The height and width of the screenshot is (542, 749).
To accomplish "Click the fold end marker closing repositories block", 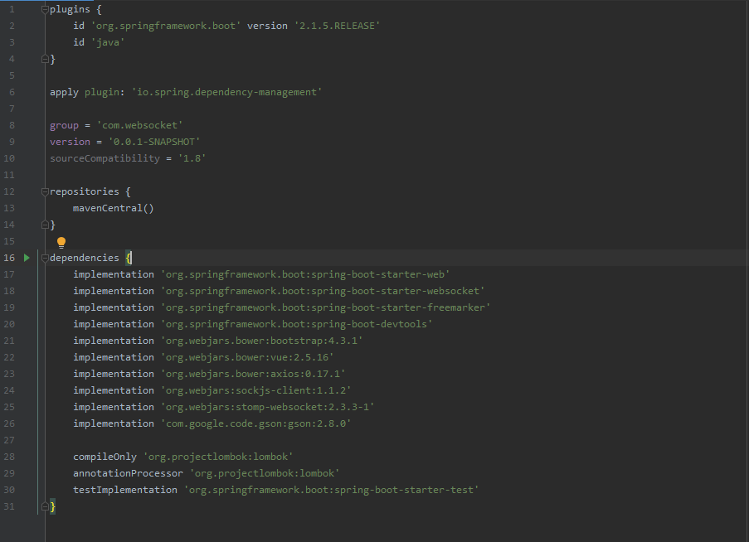I will point(45,225).
